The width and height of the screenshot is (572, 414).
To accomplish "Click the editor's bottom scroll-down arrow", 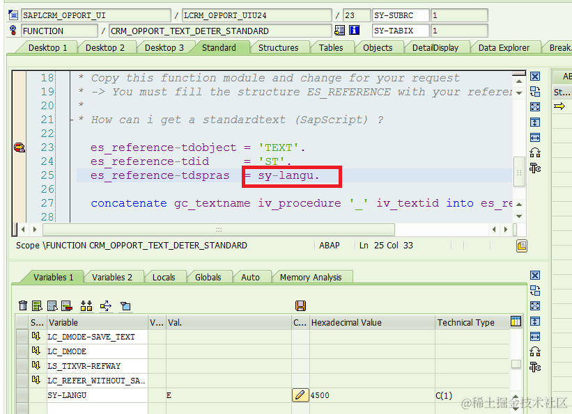I will coord(519,216).
